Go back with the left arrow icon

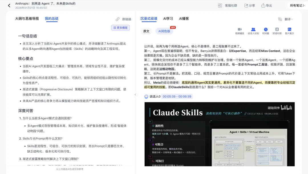[9, 5]
